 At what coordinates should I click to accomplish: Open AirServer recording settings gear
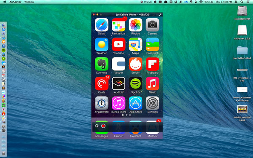coord(97,126)
